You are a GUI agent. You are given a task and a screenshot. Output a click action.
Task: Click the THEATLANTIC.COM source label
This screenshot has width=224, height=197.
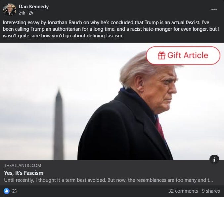coord(22,166)
